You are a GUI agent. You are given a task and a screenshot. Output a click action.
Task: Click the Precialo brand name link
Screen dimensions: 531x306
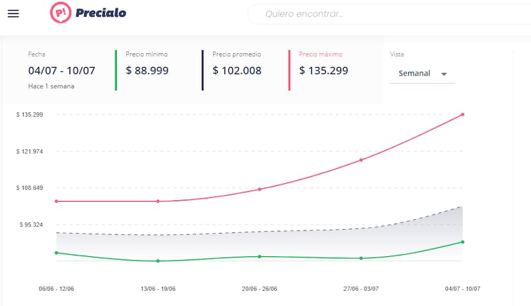click(x=100, y=13)
